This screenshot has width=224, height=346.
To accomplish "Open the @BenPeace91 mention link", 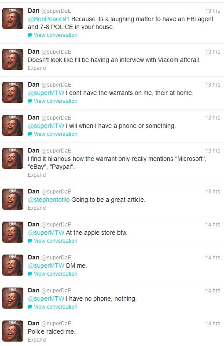I will pos(48,19).
